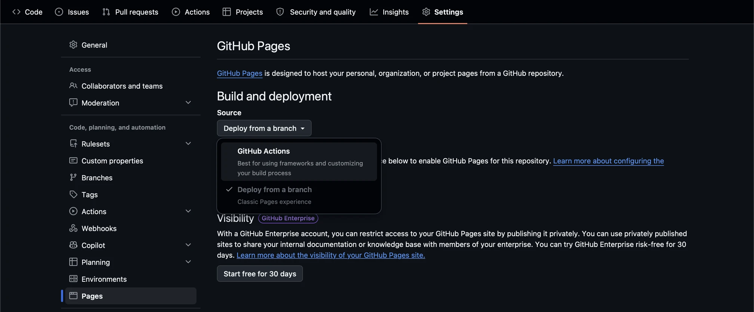
Task: Open the GitHub Pages documentation link
Action: coord(240,73)
